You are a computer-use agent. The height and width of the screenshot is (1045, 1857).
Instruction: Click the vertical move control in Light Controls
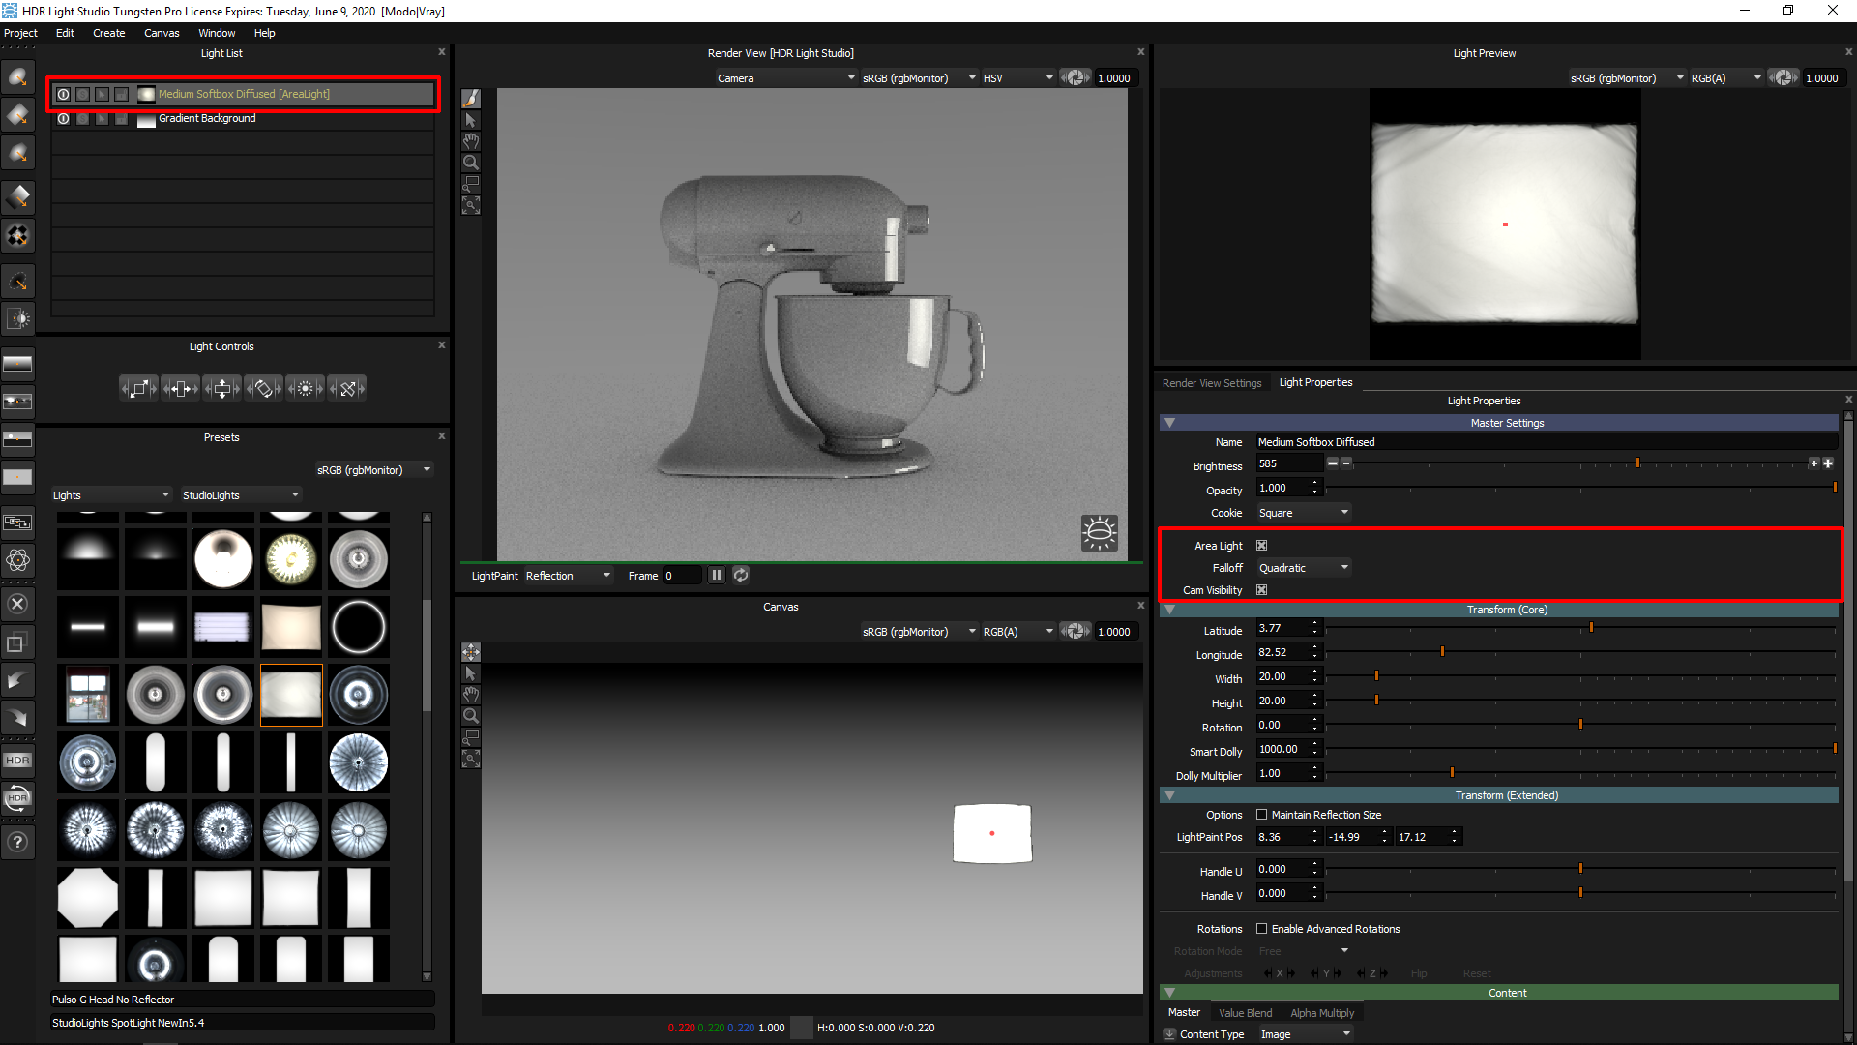click(221, 389)
